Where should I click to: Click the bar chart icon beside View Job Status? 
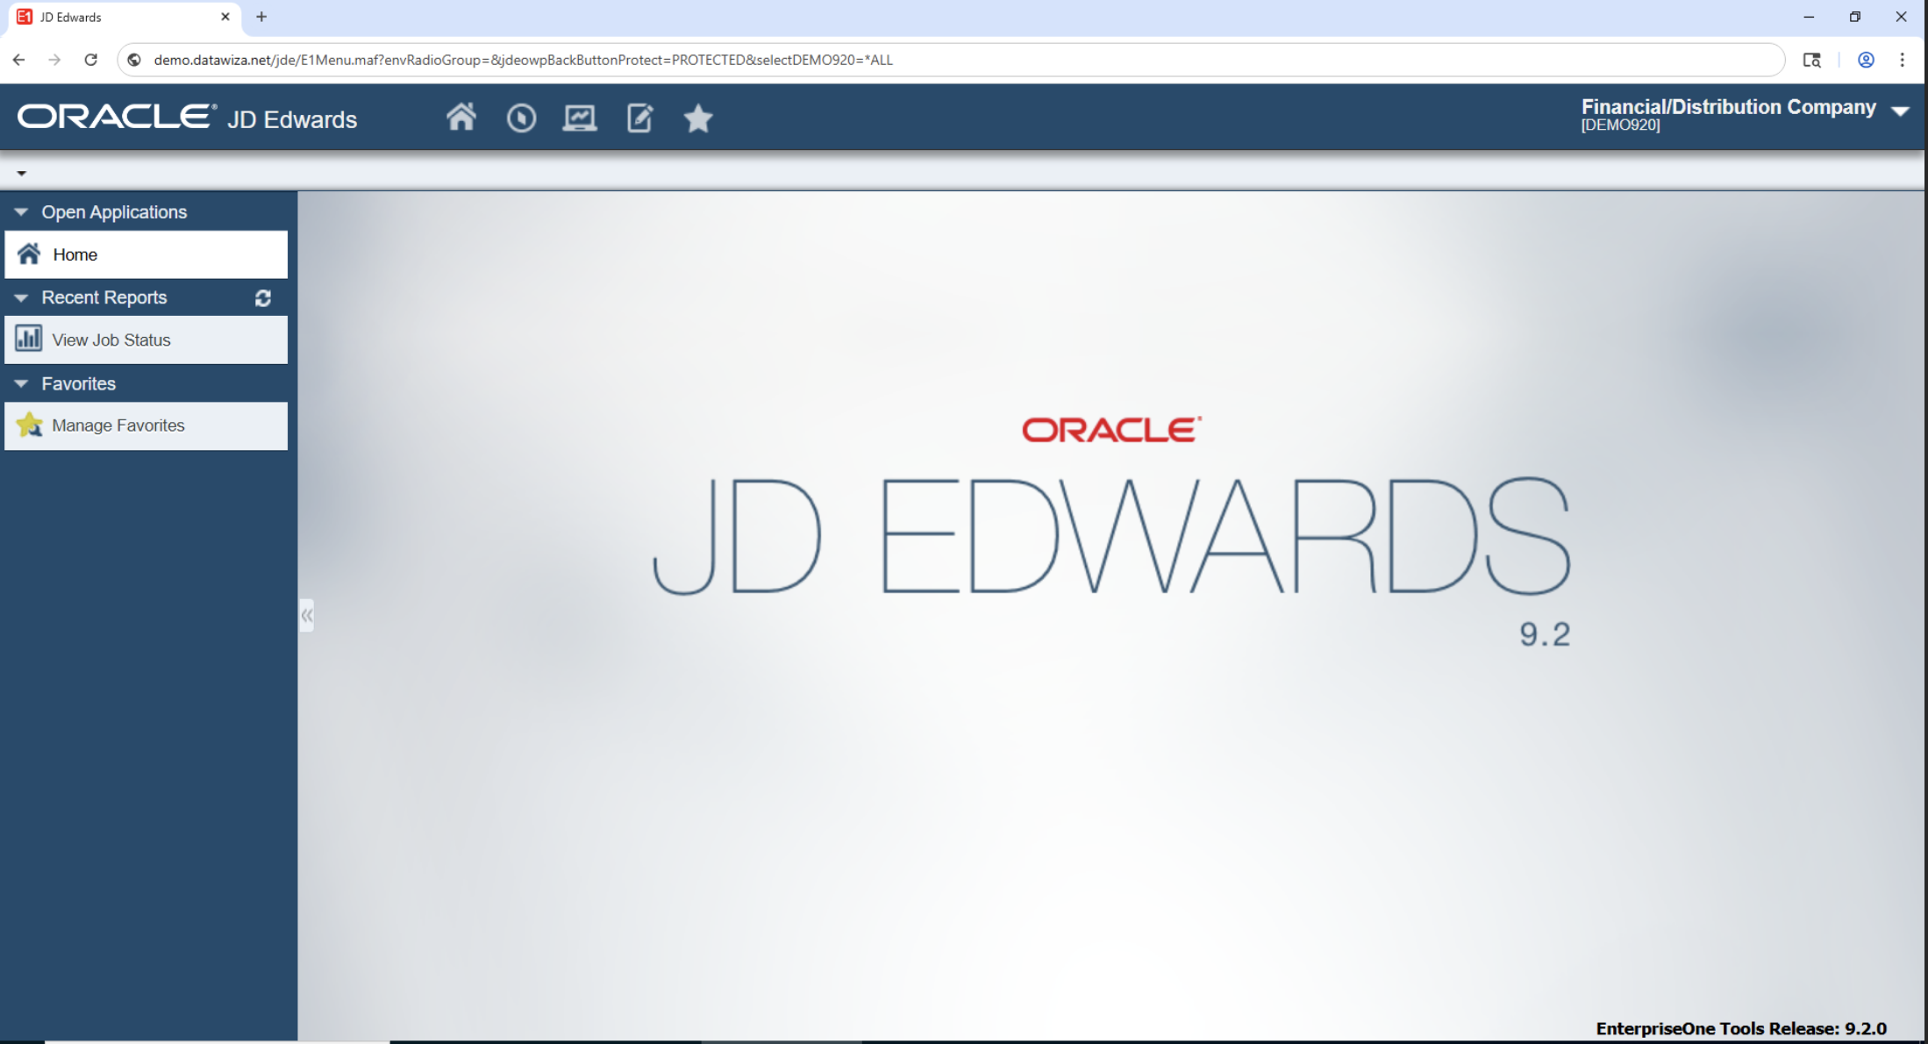coord(29,339)
